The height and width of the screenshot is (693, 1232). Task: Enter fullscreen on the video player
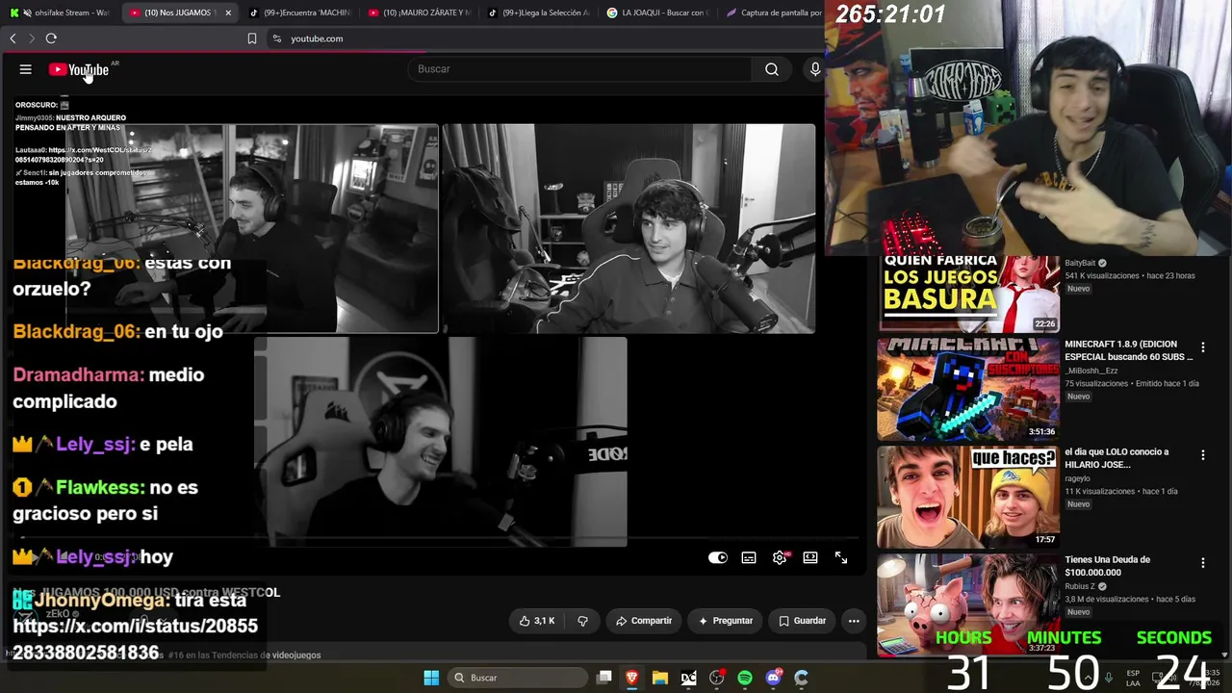point(841,557)
